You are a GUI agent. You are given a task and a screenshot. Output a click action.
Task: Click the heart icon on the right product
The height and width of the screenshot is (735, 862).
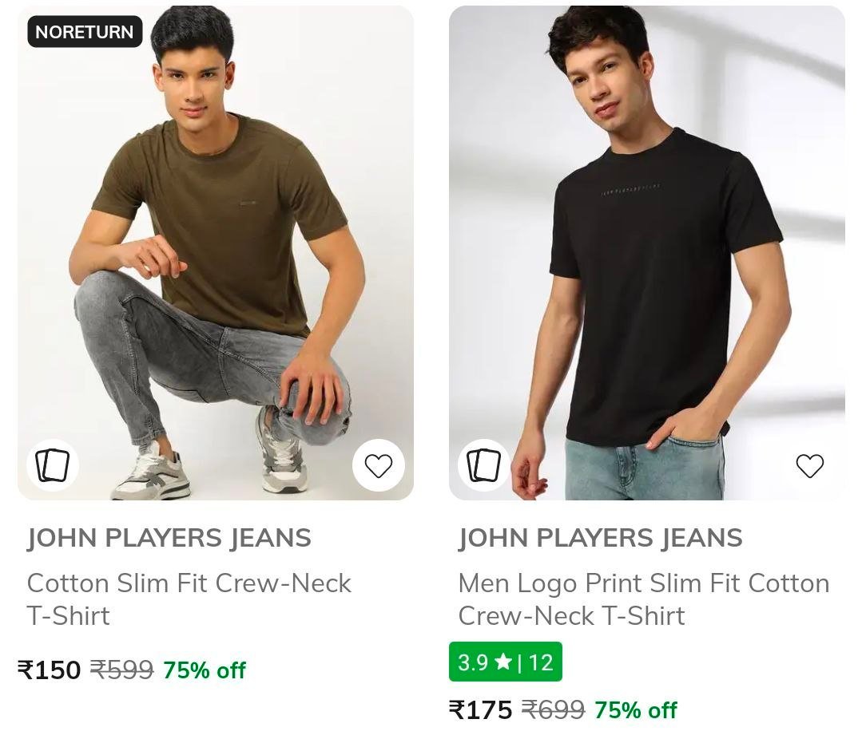(x=810, y=464)
